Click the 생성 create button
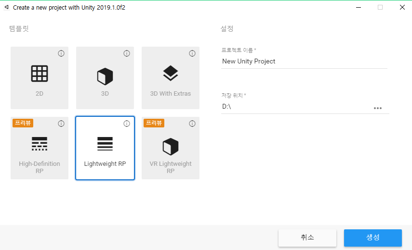Viewport: 412px width, 250px height. [373, 237]
